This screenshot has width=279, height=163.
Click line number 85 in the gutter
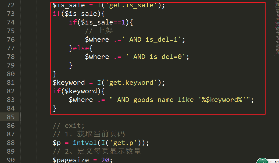10,117
